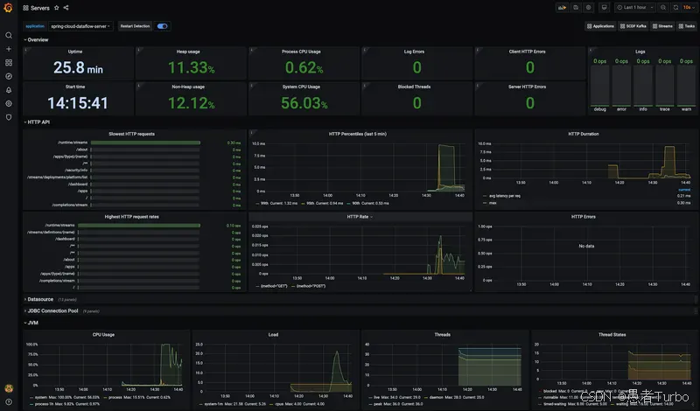The width and height of the screenshot is (700, 411).
Task: Open the HTTP Rate panel title menu
Action: 360,217
